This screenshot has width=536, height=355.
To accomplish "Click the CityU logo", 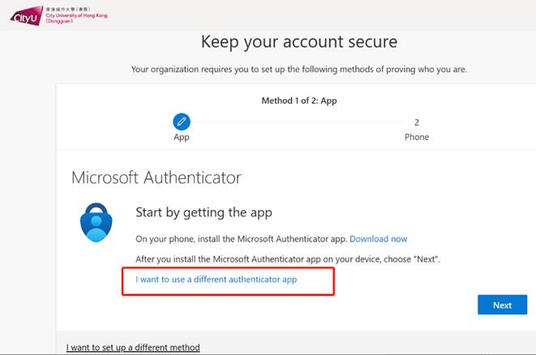I will click(26, 15).
